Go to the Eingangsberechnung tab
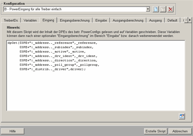Viewport: 193px width, 136px height. pos(75,20)
